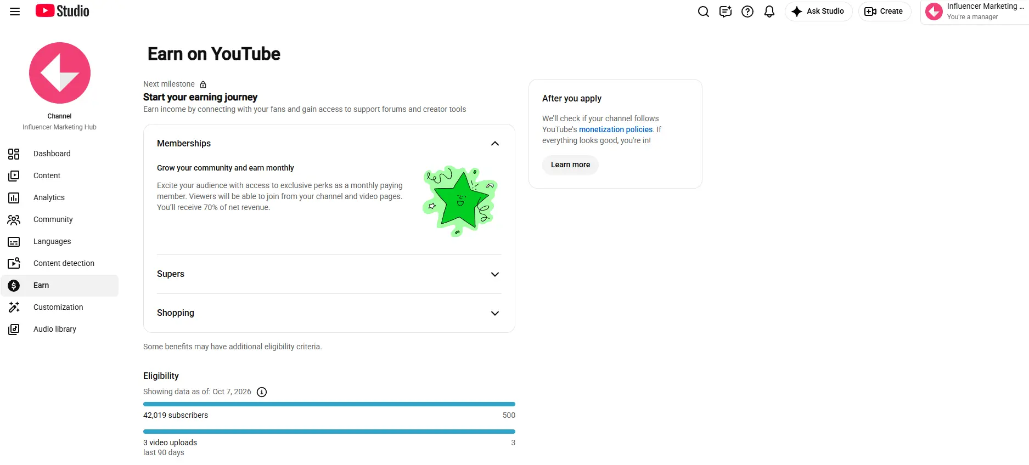
Task: Click the subscriber goal value 500
Action: click(509, 415)
